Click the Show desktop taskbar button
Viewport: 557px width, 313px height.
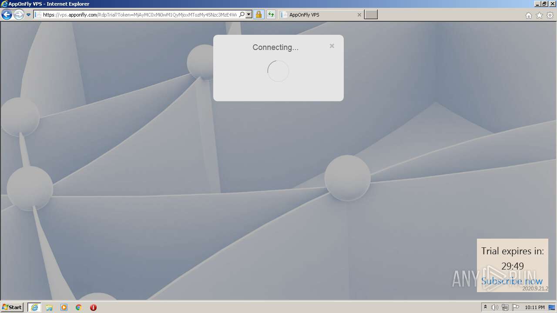pos(552,307)
